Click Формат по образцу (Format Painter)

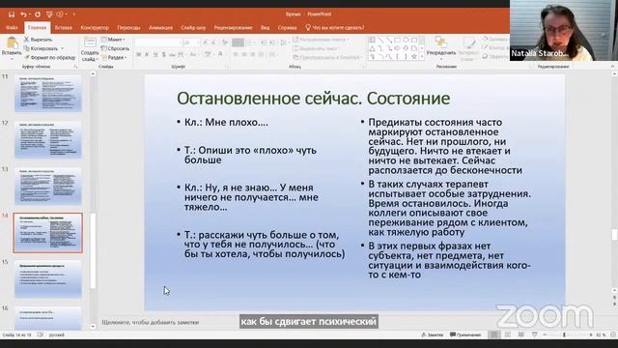[x=49, y=58]
